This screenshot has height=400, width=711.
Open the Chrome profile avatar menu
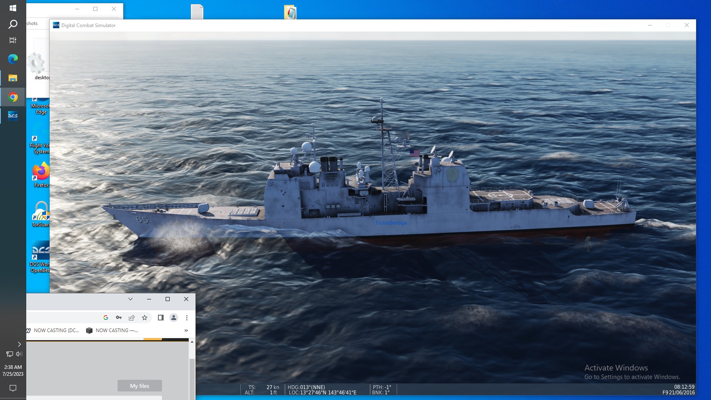(x=174, y=318)
